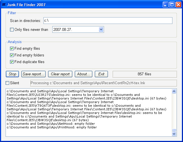Click the report scrollbar thumb
Image resolution: width=183 pixels, height=142 pixels.
coord(174,130)
